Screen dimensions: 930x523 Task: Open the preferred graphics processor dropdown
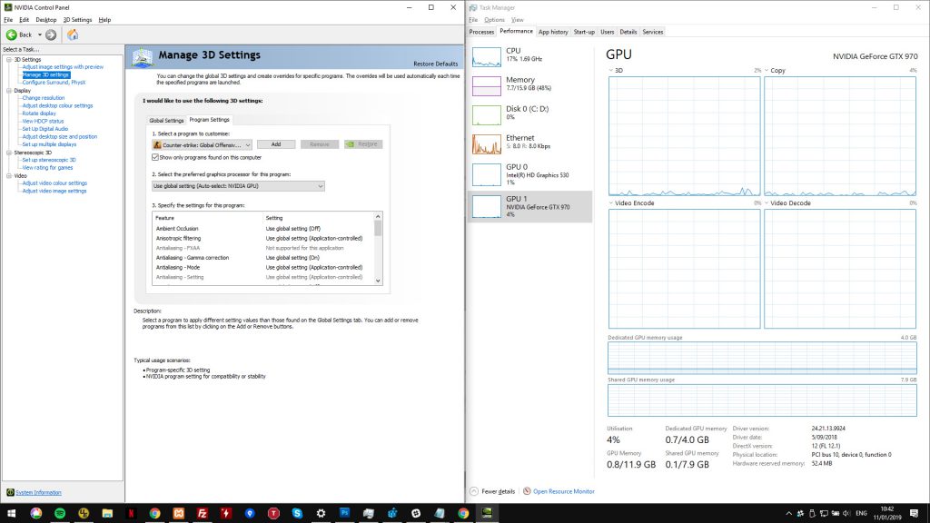click(238, 186)
